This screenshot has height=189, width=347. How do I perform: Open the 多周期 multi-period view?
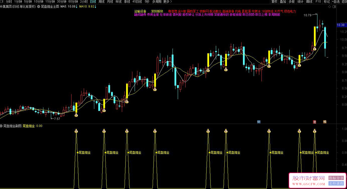[x=156, y=2]
